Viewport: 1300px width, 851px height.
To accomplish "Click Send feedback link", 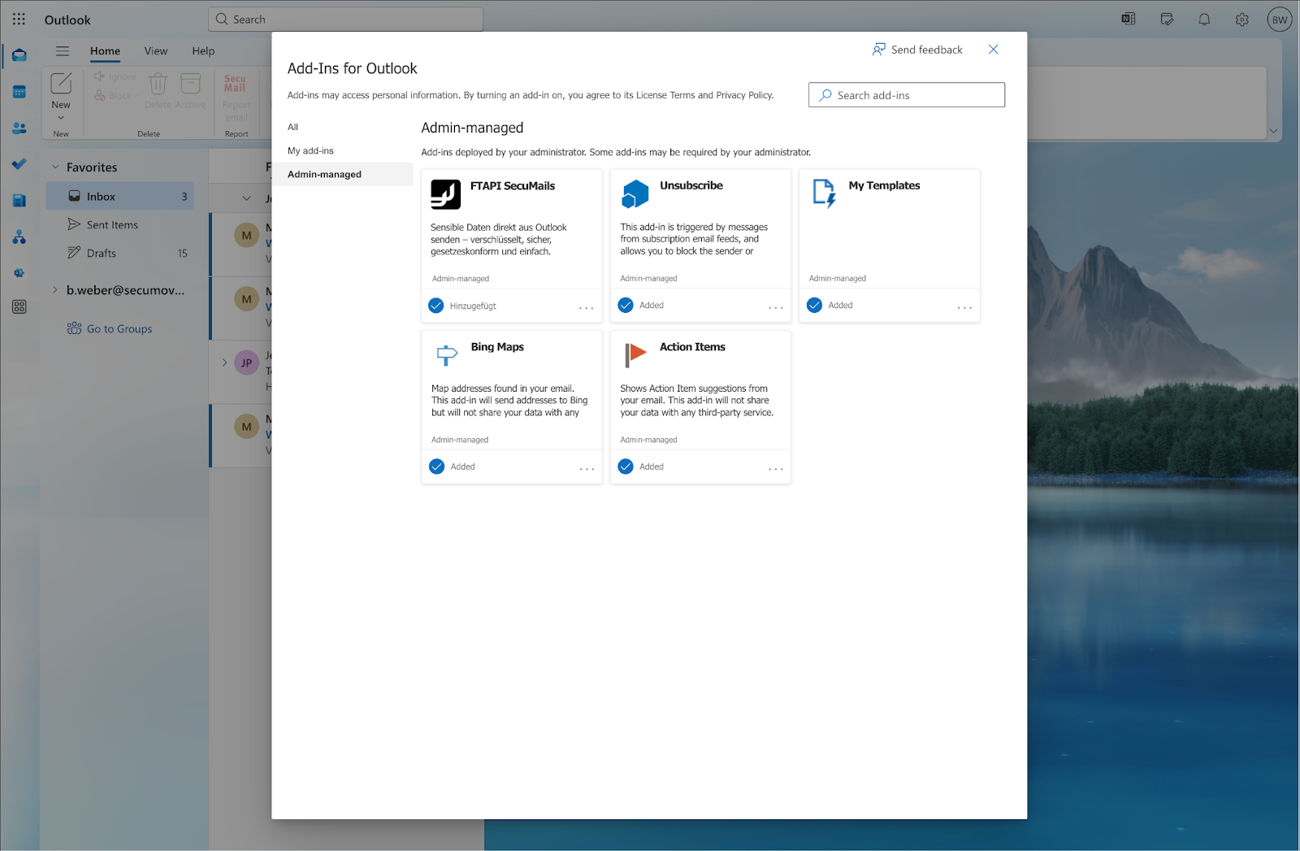I will pyautogui.click(x=917, y=50).
